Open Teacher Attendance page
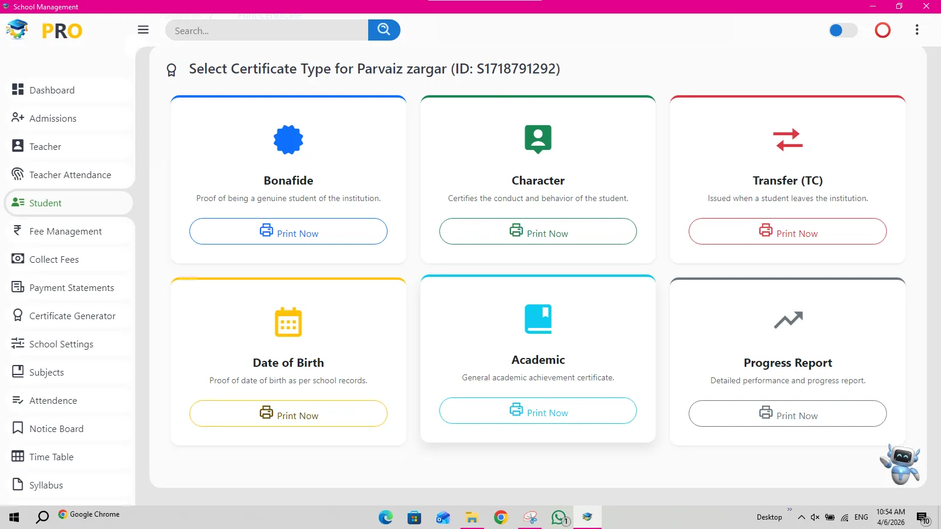Viewport: 941px width, 529px height. 69,175
